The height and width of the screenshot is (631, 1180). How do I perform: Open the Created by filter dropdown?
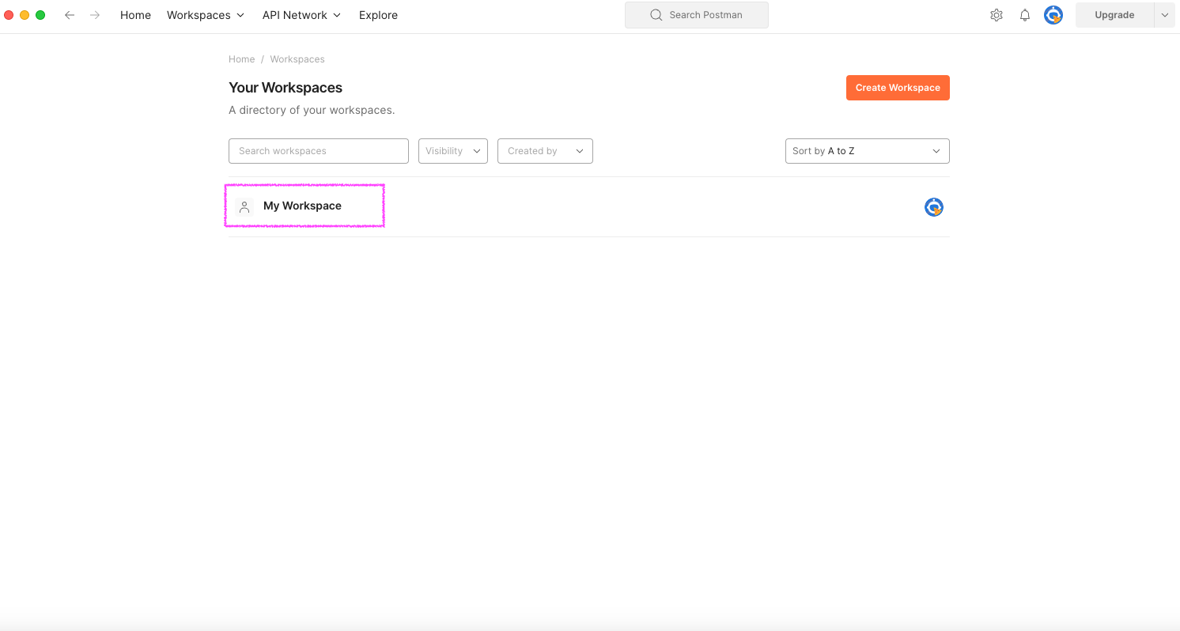[545, 151]
